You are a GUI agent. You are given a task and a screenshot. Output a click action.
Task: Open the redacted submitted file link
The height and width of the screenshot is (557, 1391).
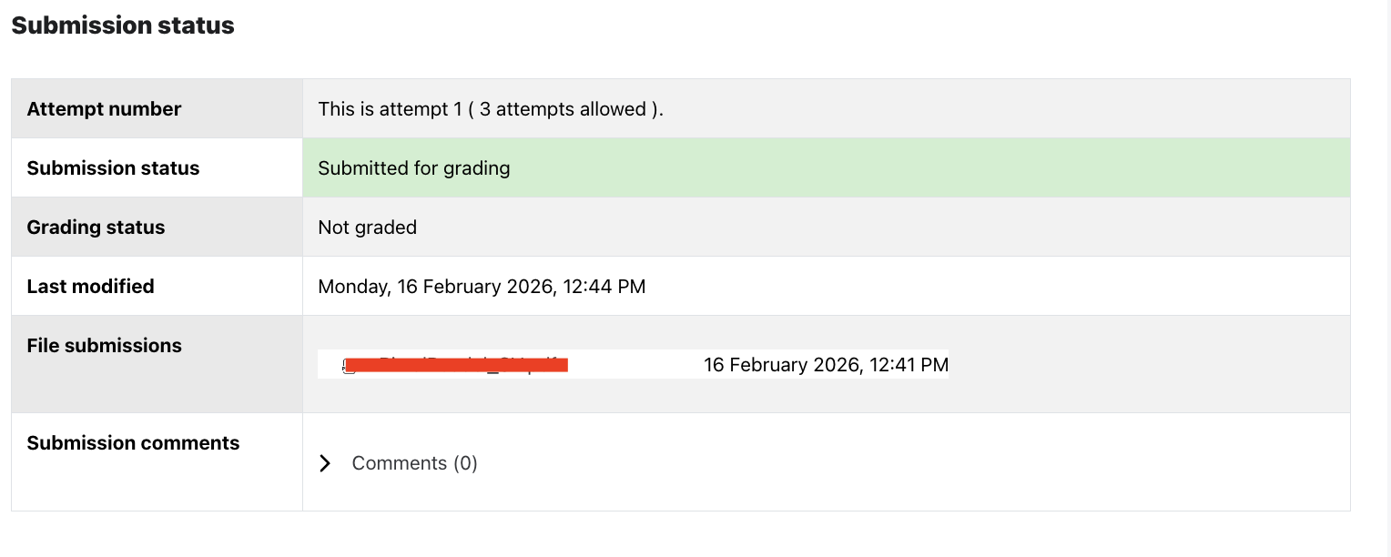coord(464,365)
